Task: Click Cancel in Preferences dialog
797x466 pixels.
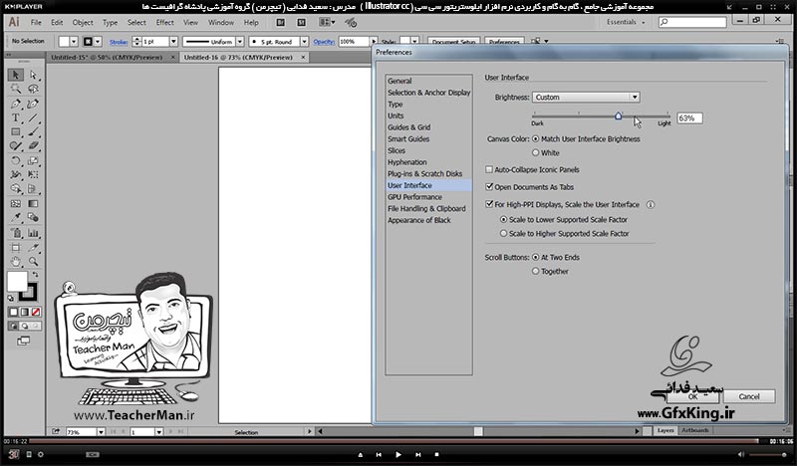Action: [749, 396]
